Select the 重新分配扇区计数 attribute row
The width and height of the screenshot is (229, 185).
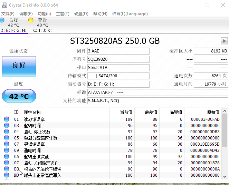(112, 138)
